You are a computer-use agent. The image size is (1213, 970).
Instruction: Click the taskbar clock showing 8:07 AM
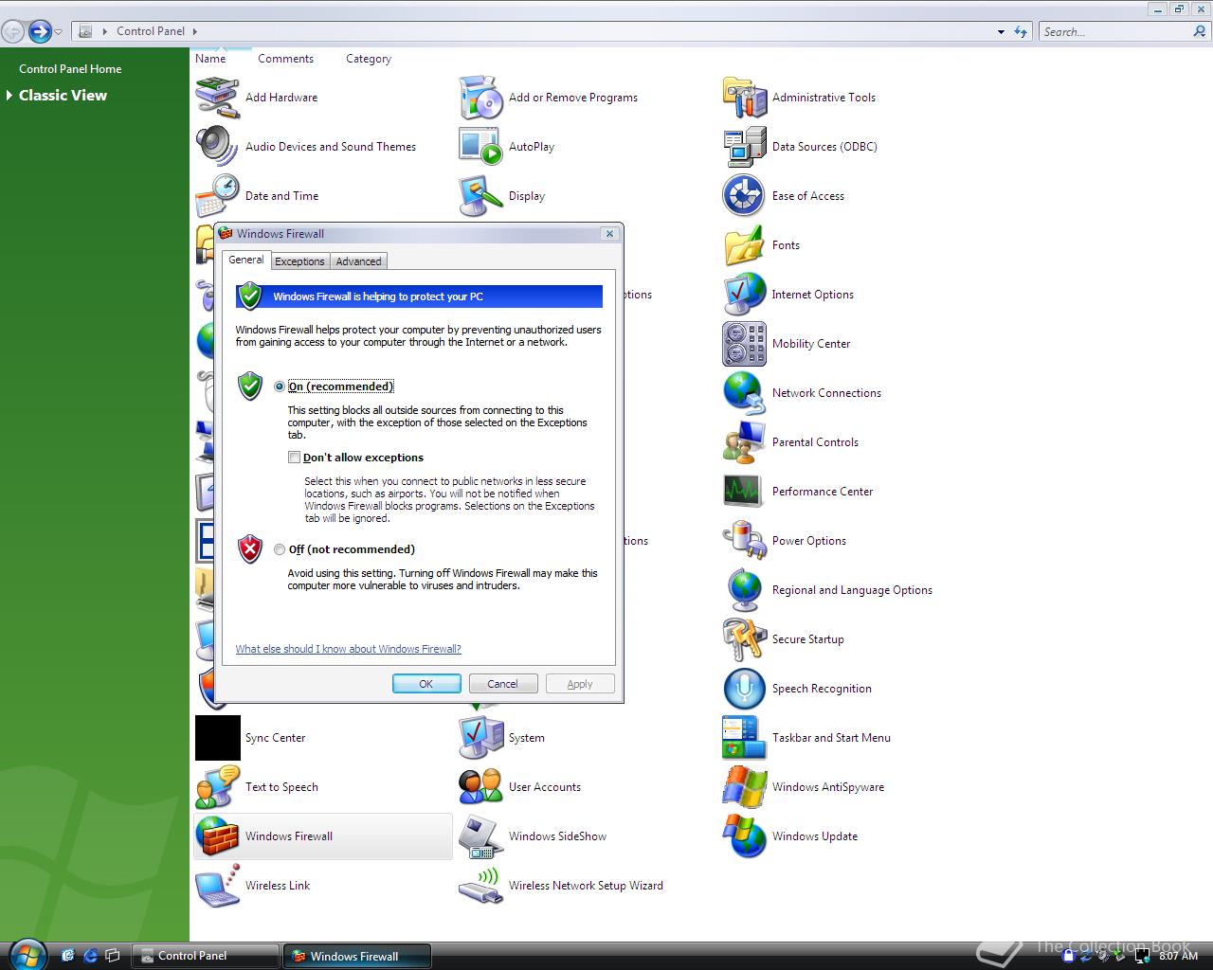point(1179,956)
